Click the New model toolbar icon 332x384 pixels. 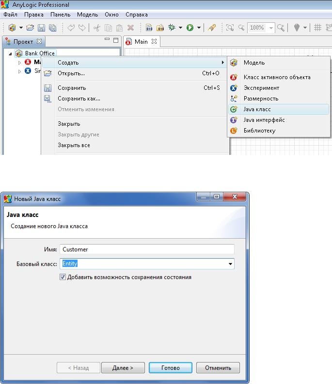tap(12, 28)
